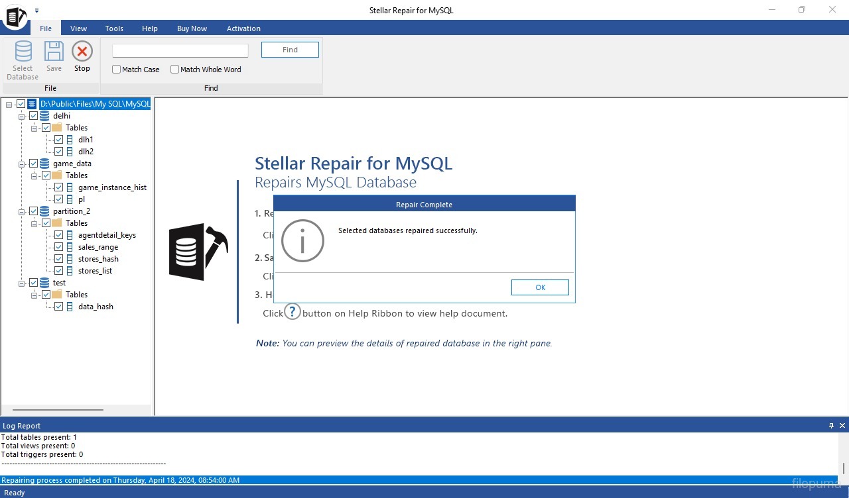Click the Stellar app logo
Image resolution: width=849 pixels, height=498 pixels.
(x=15, y=16)
